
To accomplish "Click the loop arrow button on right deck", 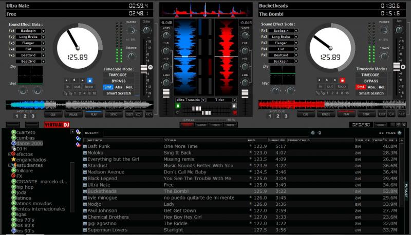I will click(391, 114).
